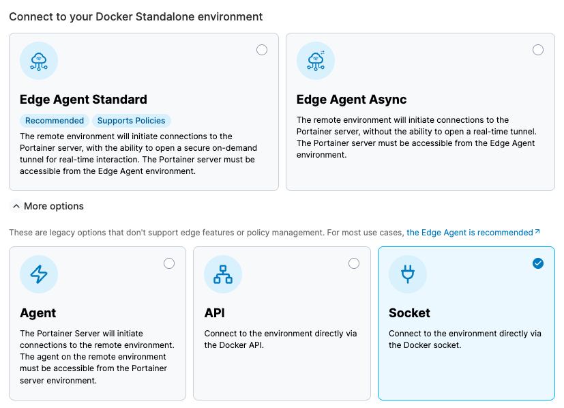Click the chevron beside More options
564x408 pixels.
click(x=16, y=206)
